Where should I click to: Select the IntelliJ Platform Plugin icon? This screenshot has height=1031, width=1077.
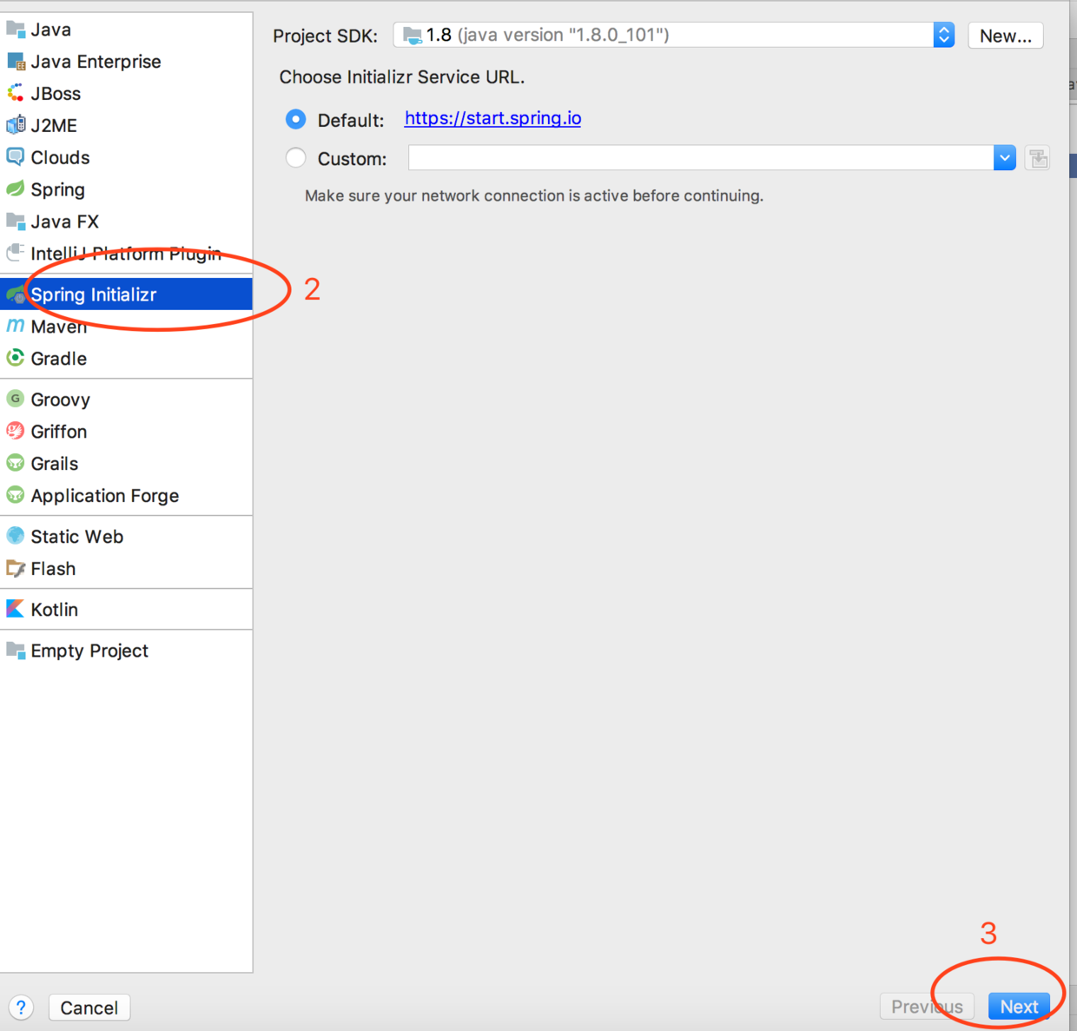[x=16, y=253]
